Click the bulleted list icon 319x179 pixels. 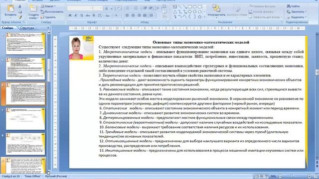[x=128, y=8]
